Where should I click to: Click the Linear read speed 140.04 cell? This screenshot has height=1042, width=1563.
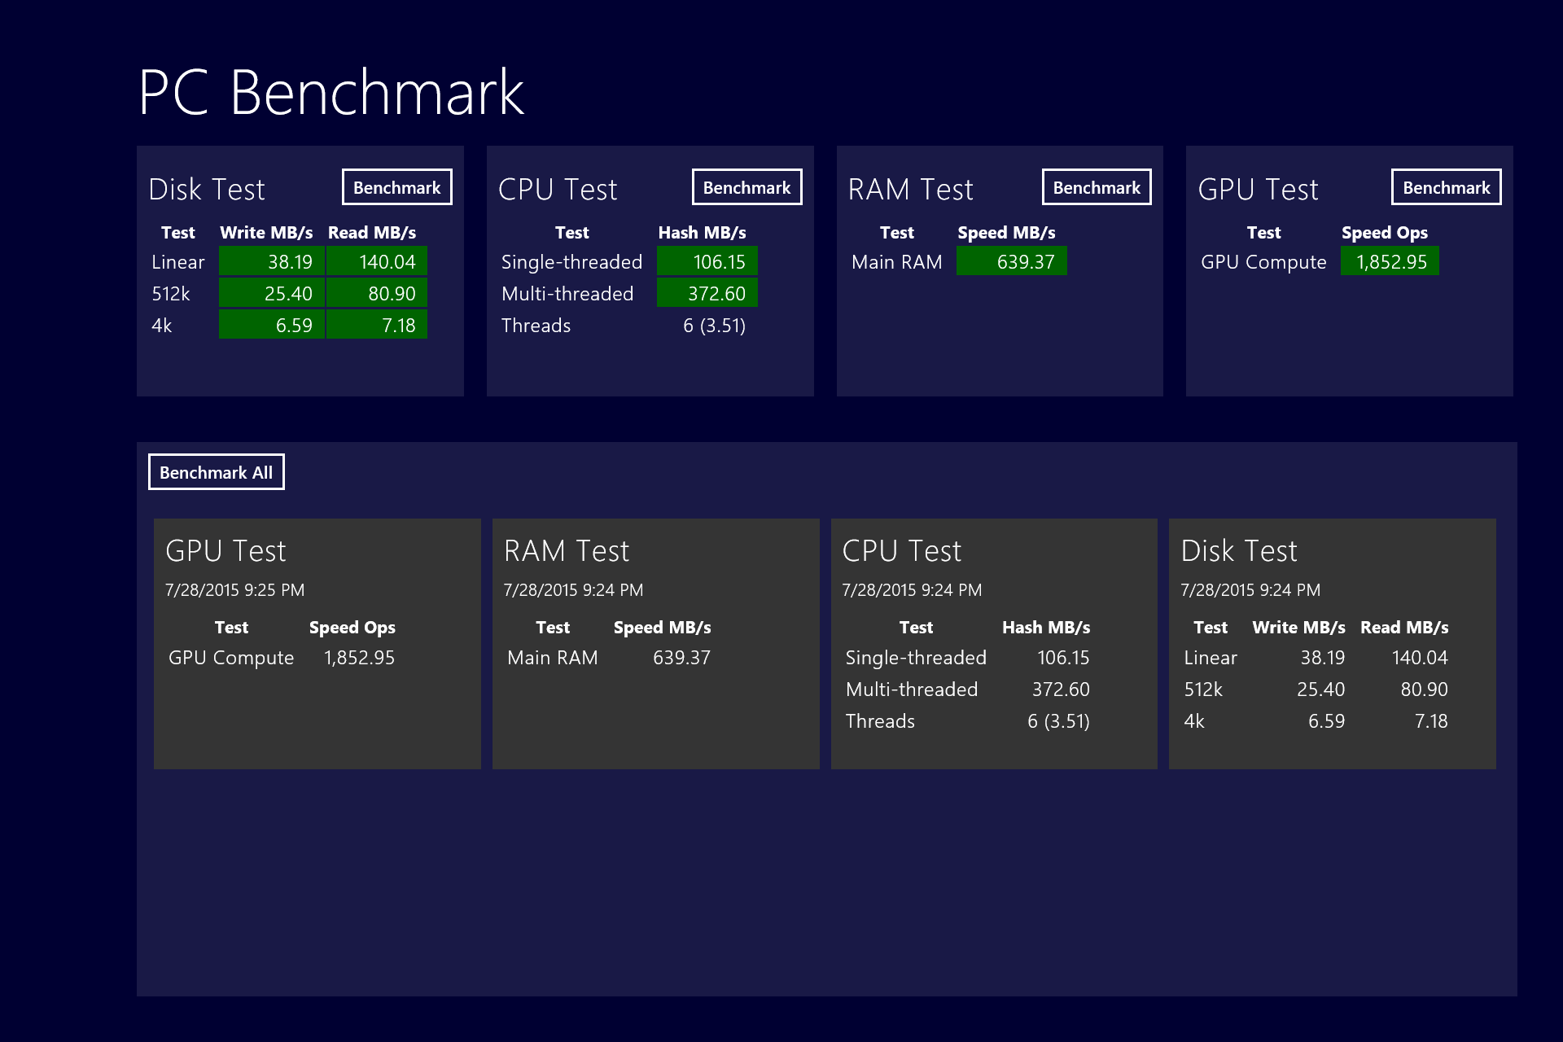(x=377, y=261)
